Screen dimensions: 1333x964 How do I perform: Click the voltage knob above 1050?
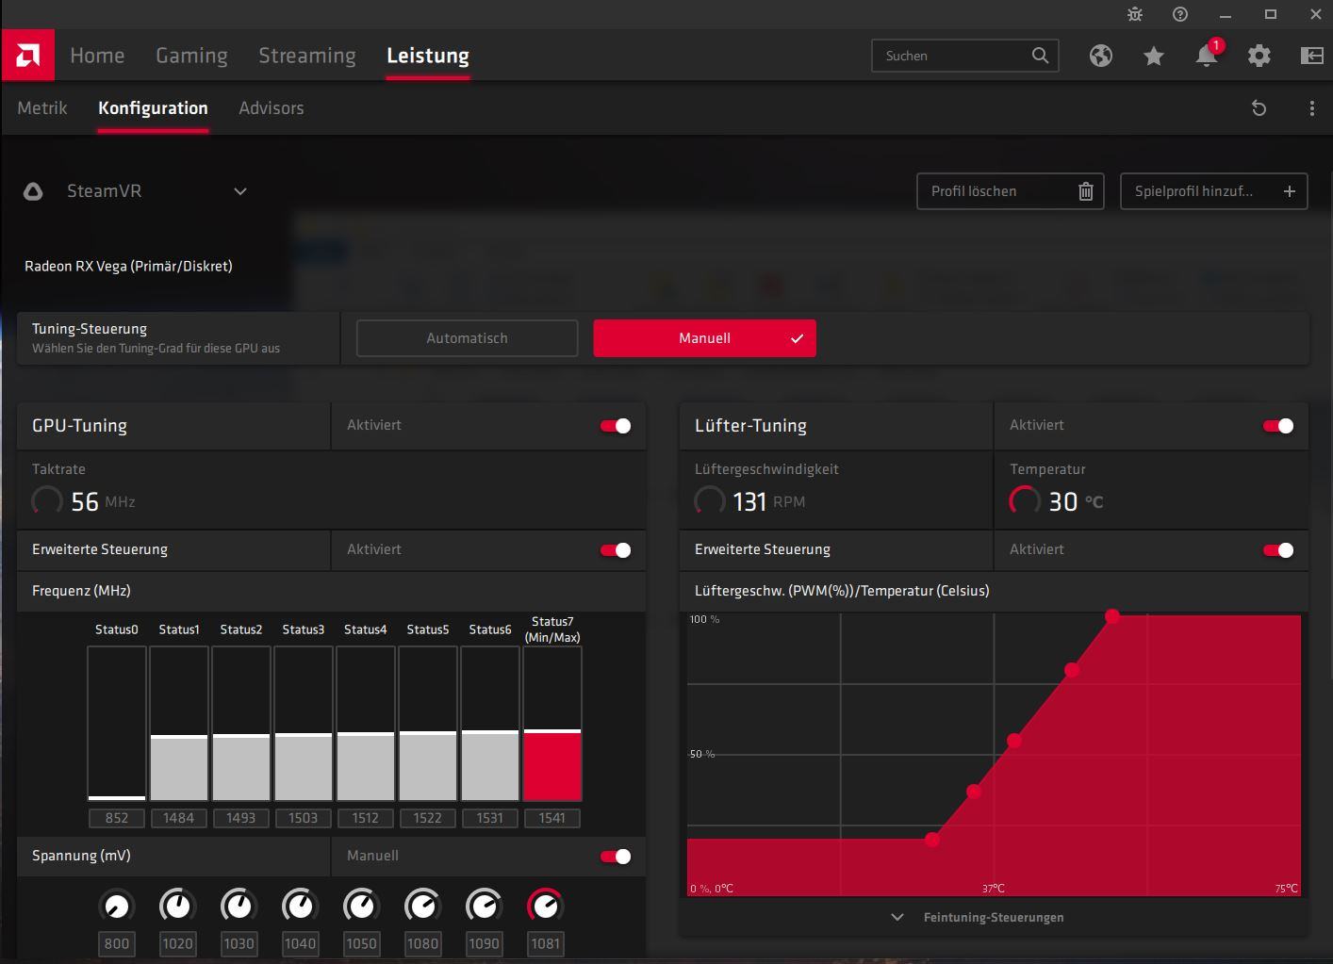click(361, 906)
